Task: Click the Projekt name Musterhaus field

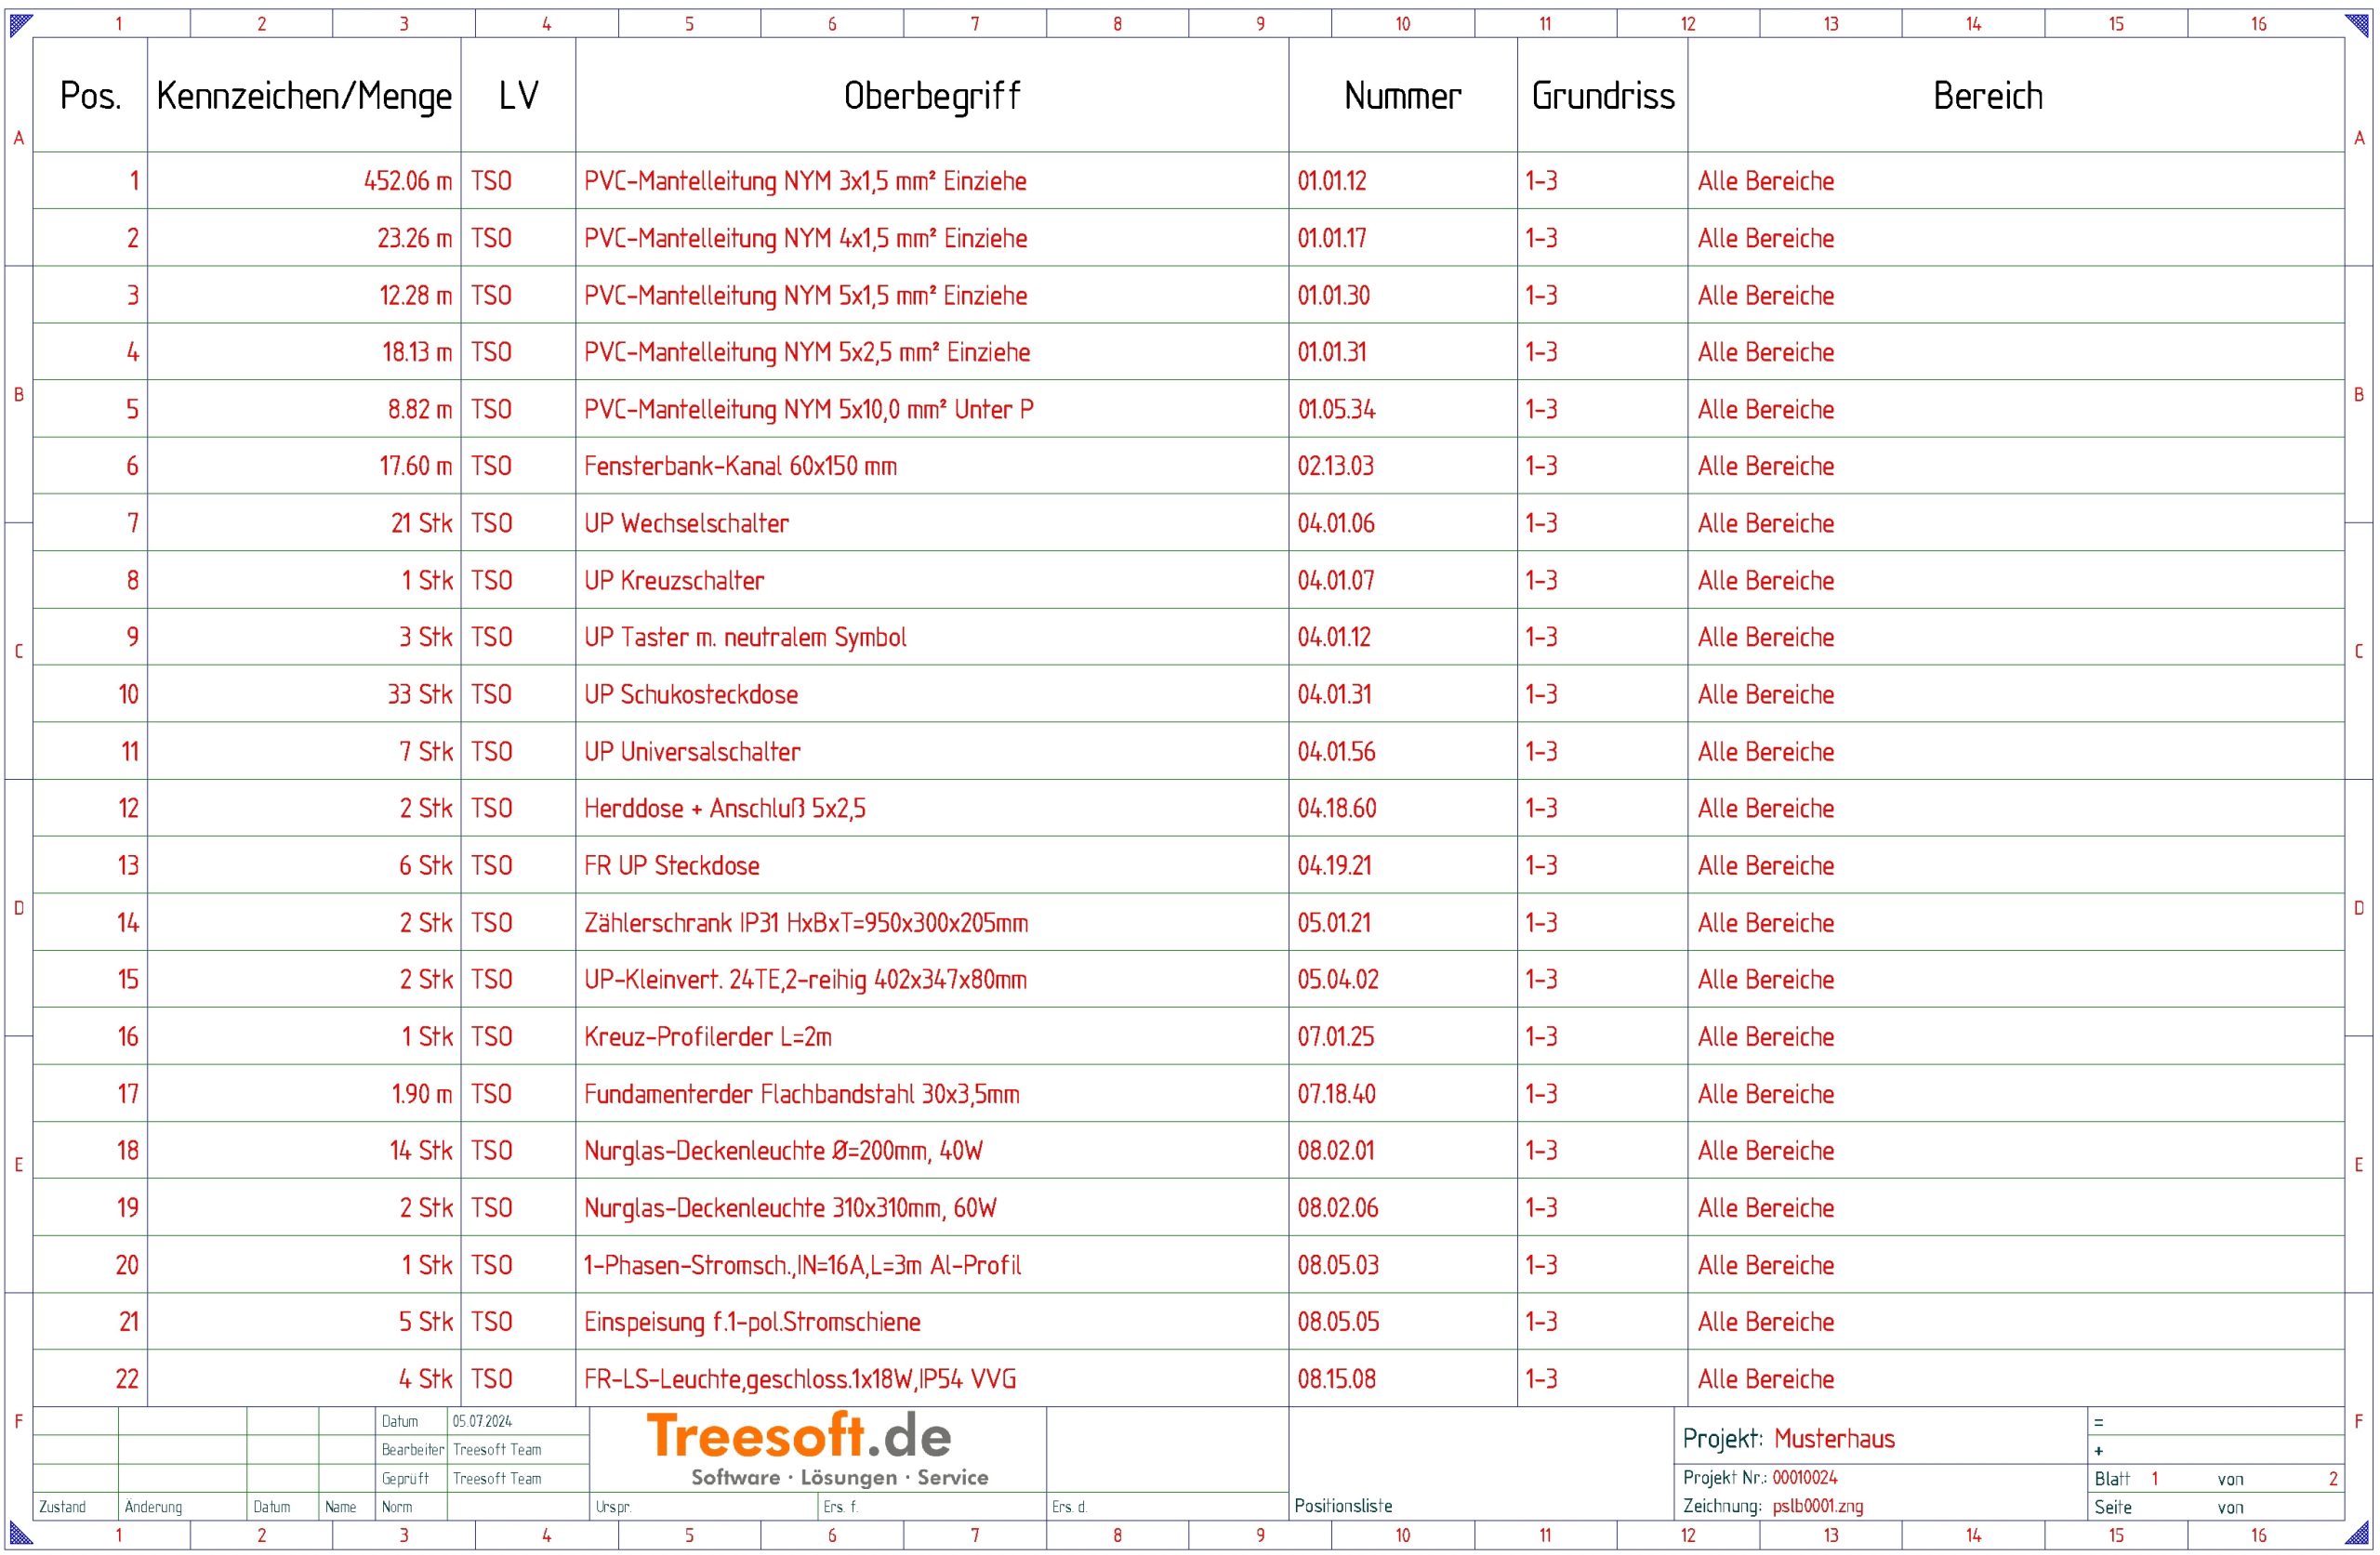Action: [x=1834, y=1439]
